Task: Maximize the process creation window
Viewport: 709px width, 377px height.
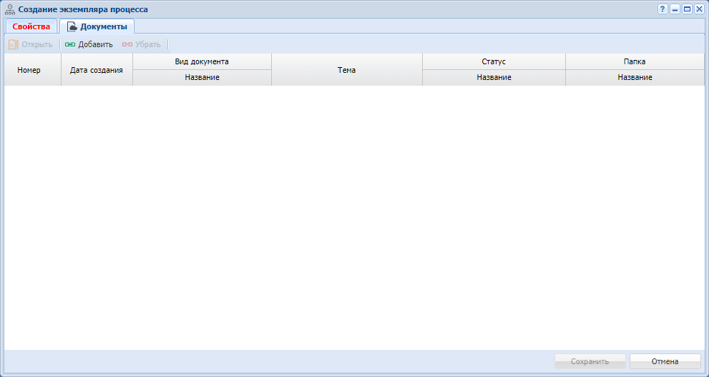Action: [x=688, y=9]
